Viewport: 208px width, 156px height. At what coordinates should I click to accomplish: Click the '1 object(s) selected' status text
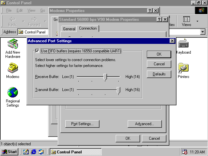pos(16,144)
